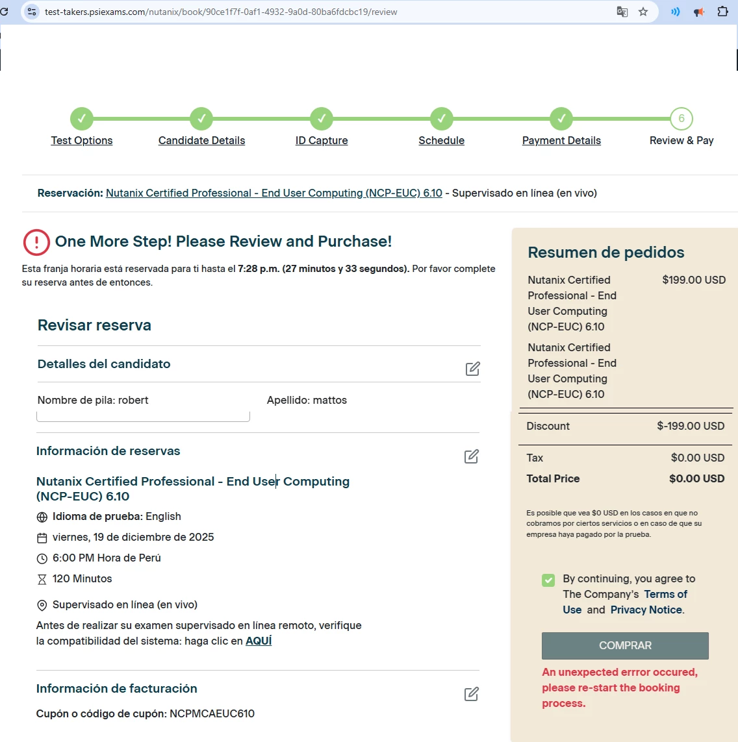738x742 pixels.
Task: Click the Candidate Details green check step
Action: 201,118
